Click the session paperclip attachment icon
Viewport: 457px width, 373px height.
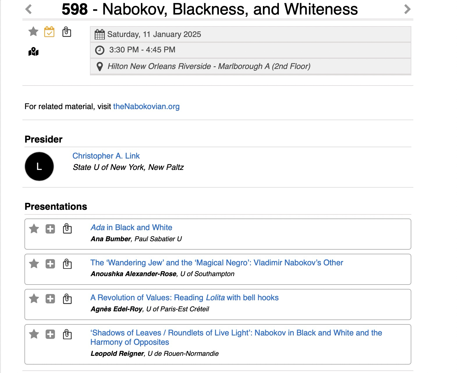[x=67, y=32]
